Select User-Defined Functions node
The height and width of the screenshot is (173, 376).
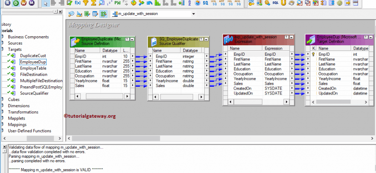click(29, 131)
